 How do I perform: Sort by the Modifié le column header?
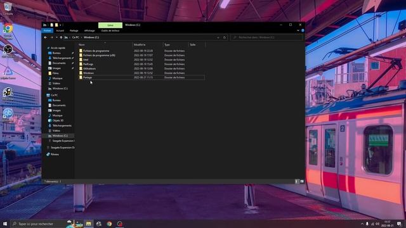[x=148, y=45]
